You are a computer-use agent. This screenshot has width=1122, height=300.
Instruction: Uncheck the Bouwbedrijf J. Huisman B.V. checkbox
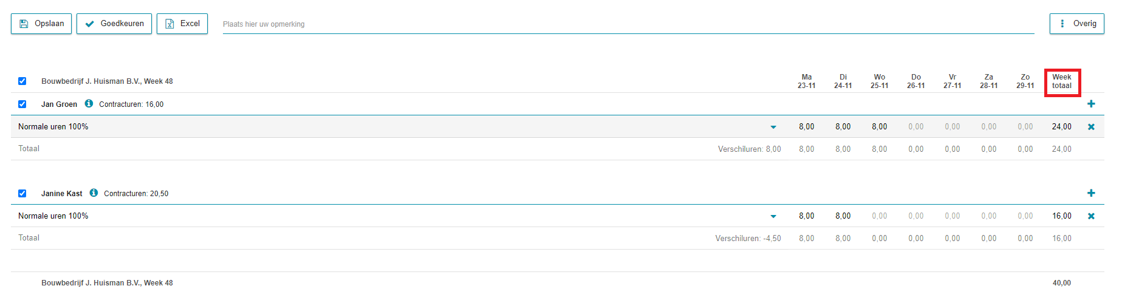click(x=22, y=81)
